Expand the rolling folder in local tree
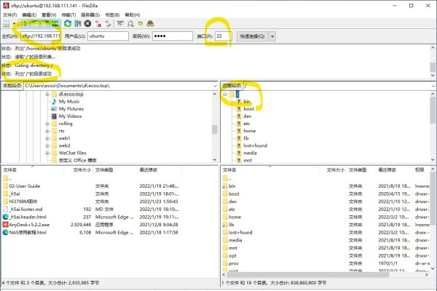 (46, 124)
